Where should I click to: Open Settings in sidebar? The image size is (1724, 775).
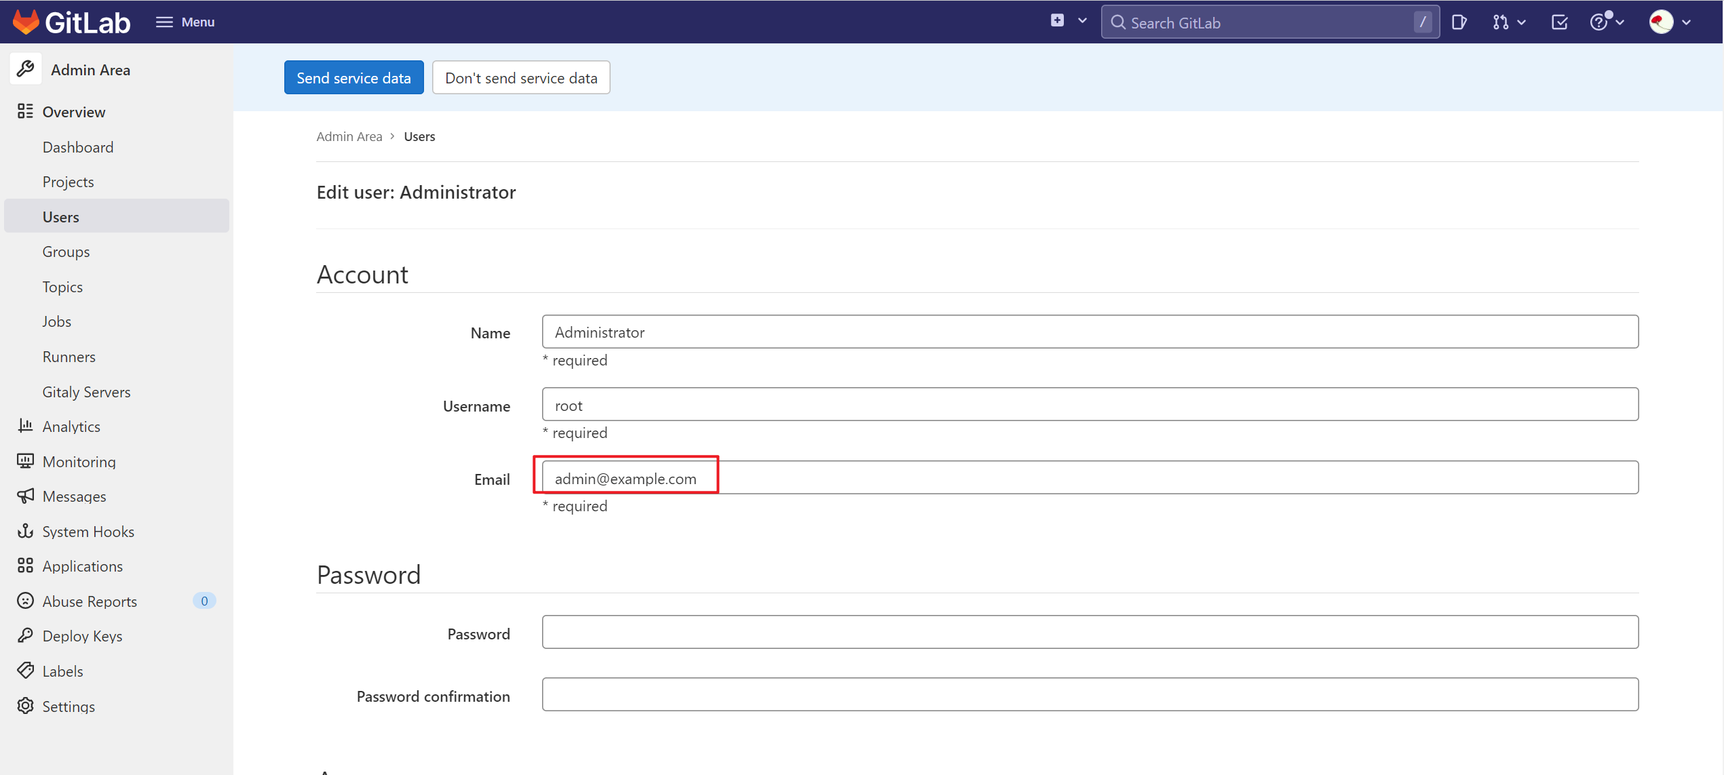click(69, 707)
